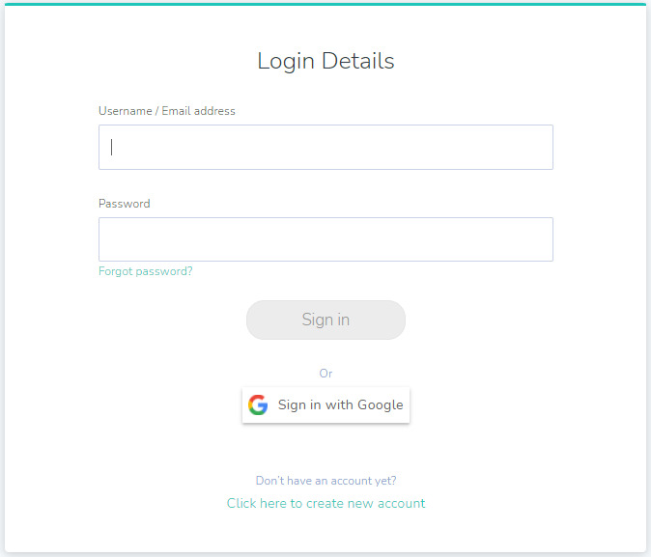The image size is (651, 557).
Task: Open the Forgot password? link
Action: click(x=145, y=271)
